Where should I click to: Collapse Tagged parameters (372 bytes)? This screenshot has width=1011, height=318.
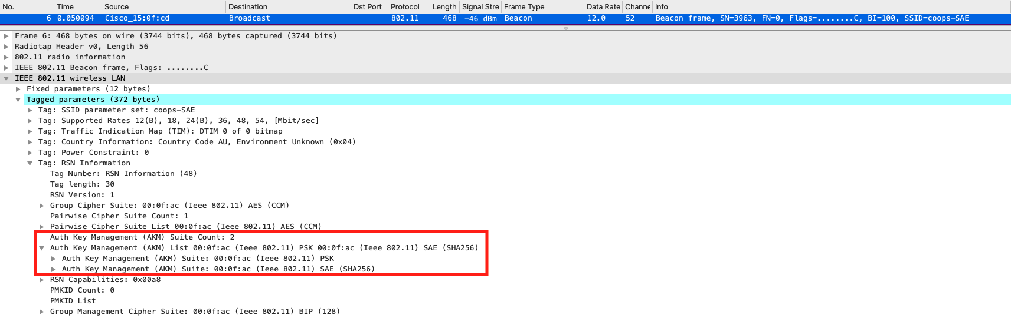click(18, 100)
